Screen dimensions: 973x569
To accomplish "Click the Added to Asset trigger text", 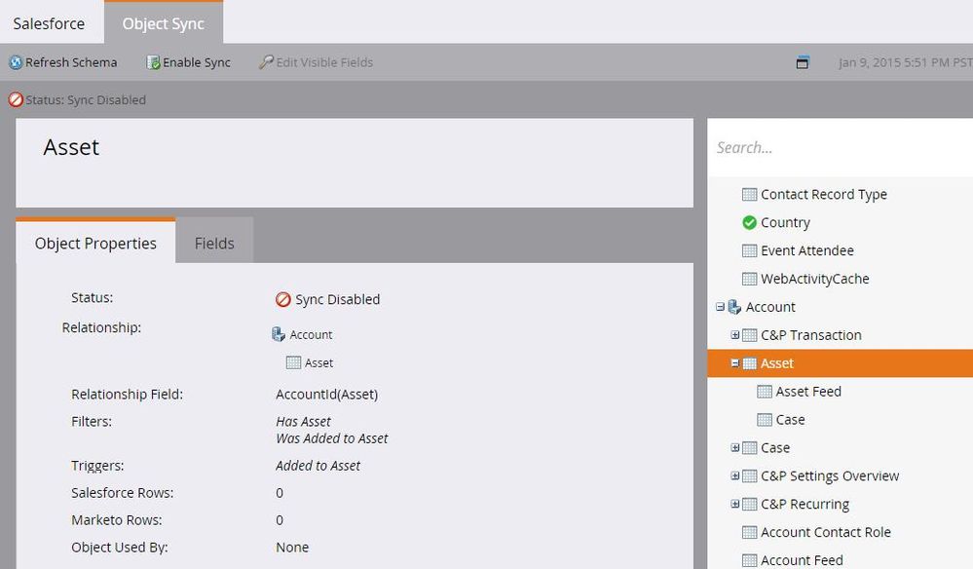I will [x=318, y=466].
